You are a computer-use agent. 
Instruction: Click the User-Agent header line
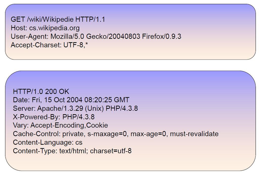[x=96, y=36]
